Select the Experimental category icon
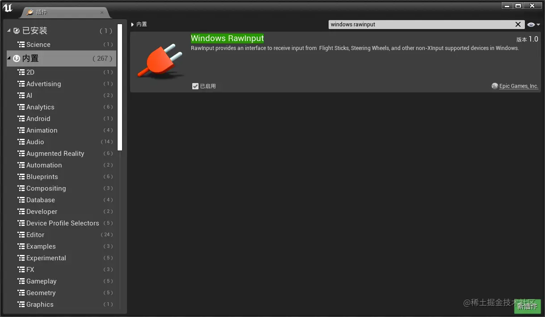The width and height of the screenshot is (545, 317). (21, 258)
